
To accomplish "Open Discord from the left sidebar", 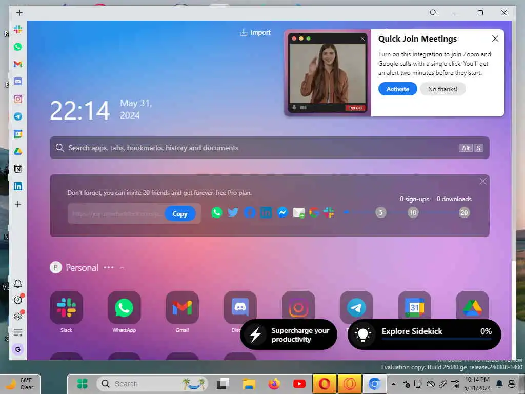I will pos(18,82).
